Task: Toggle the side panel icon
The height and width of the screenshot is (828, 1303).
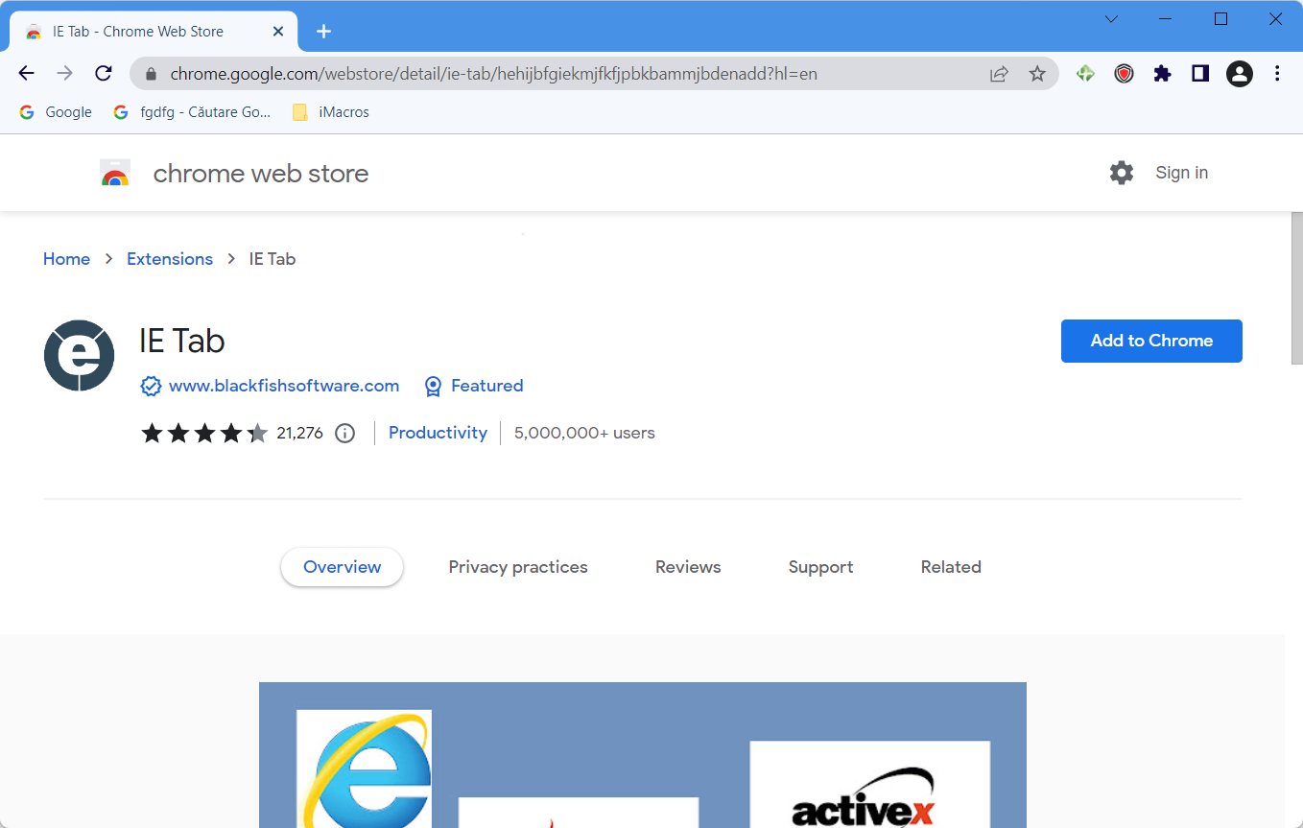Action: coord(1200,73)
